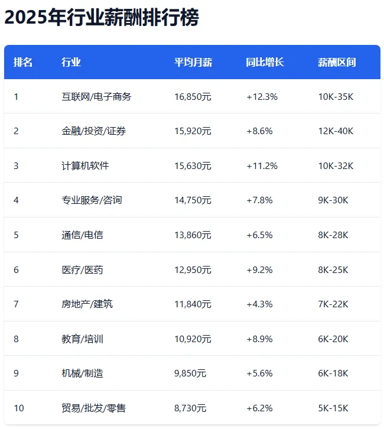Click the 16,850元 salary value
The image size is (384, 429).
(193, 96)
